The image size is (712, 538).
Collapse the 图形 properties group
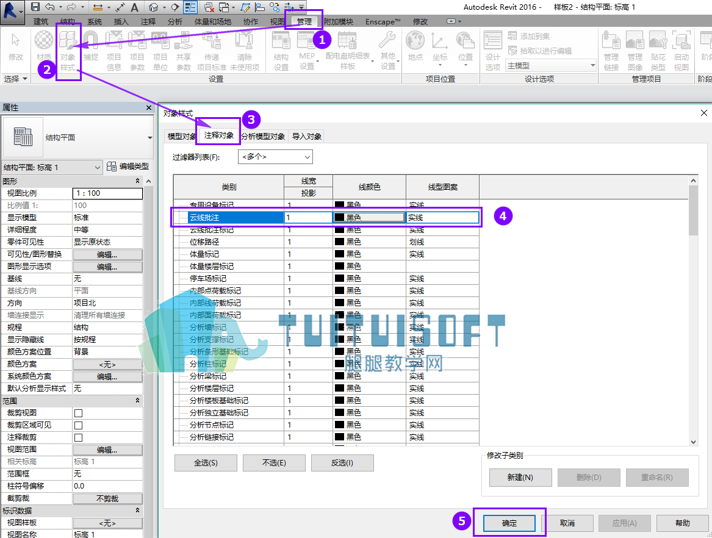[x=138, y=181]
